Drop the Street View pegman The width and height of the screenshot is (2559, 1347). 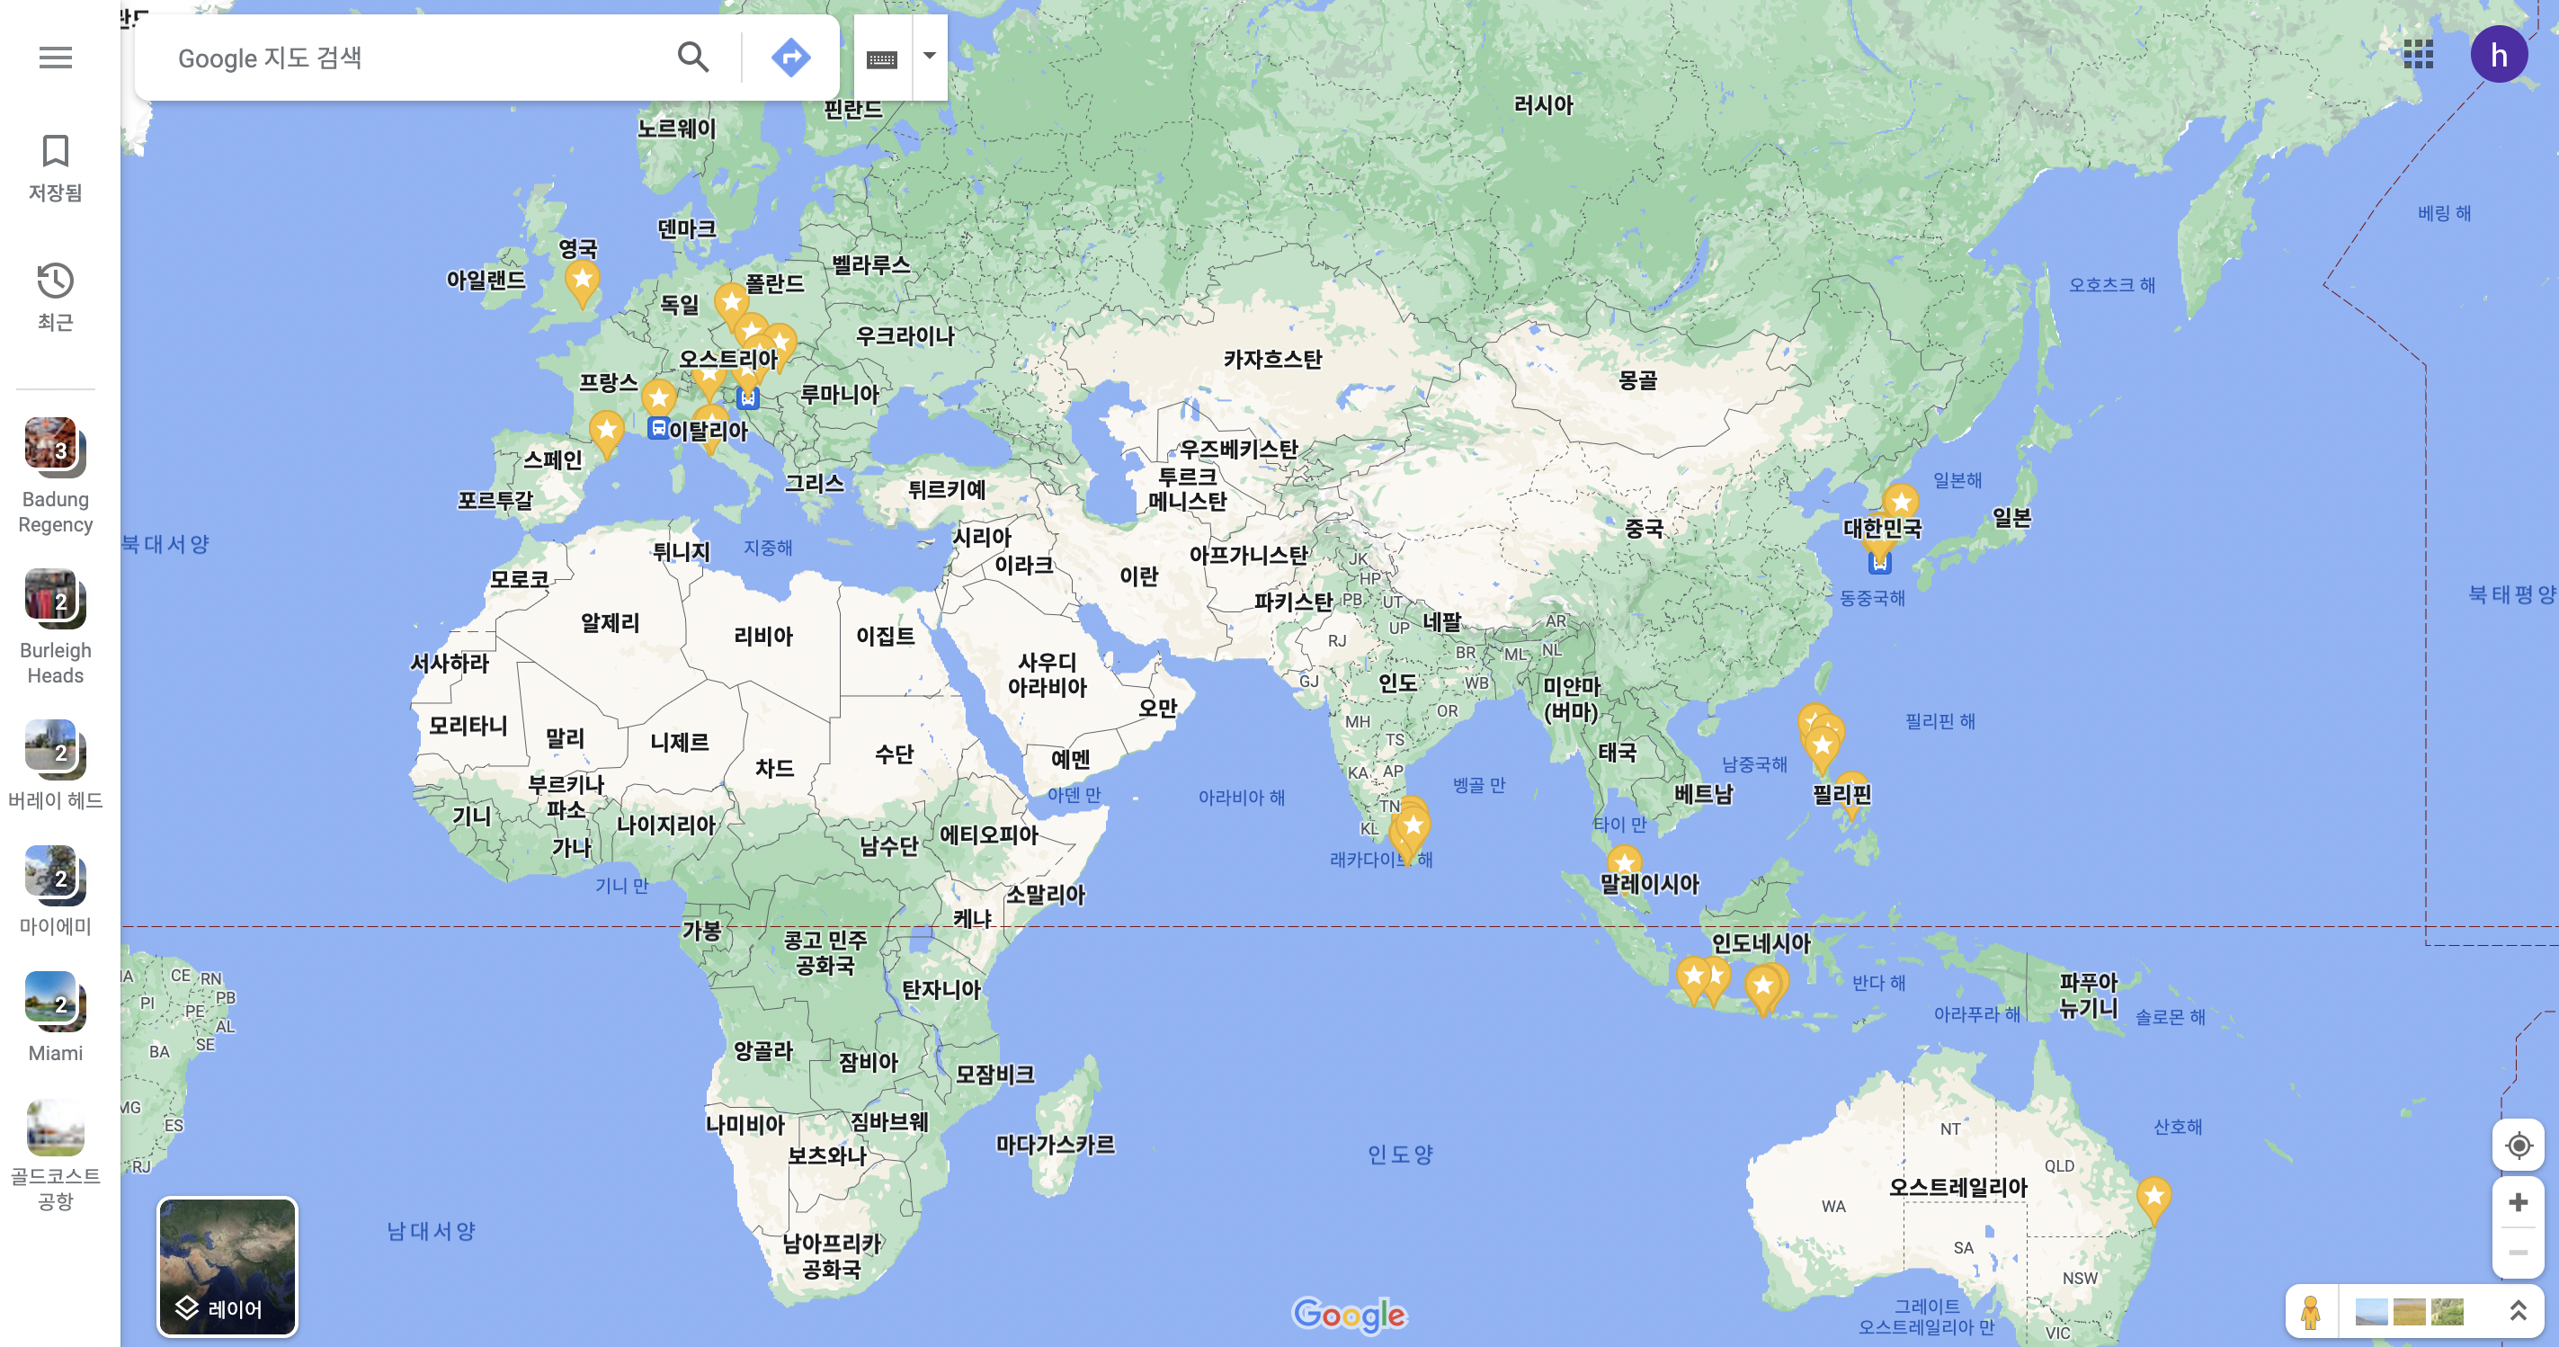2311,1312
